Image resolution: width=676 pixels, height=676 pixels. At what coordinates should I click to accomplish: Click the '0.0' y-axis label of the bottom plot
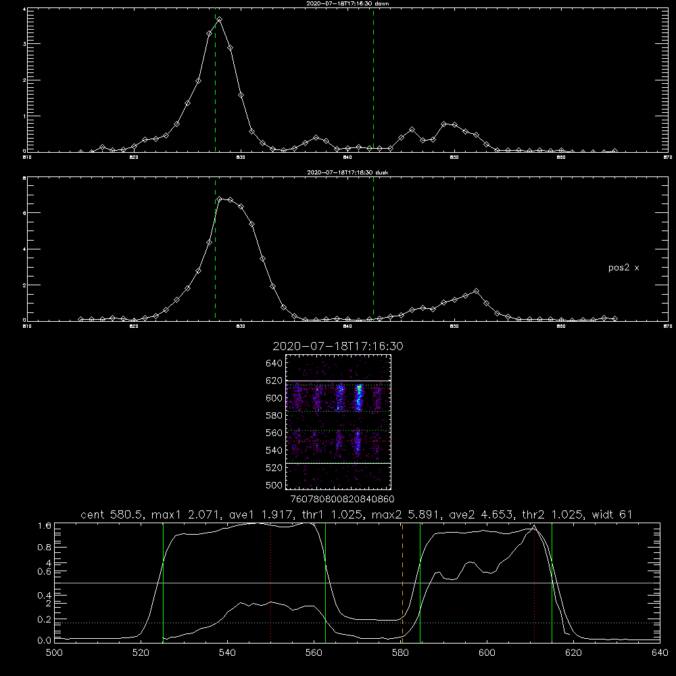(45, 640)
